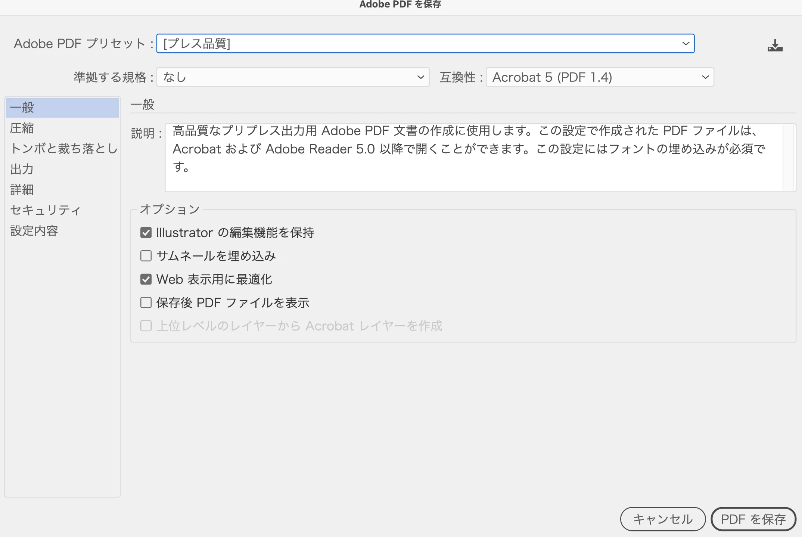Click the description box scrollbar
Image resolution: width=802 pixels, height=537 pixels.
pyautogui.click(x=788, y=158)
